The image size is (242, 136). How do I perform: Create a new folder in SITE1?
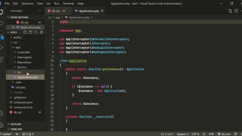30,32
